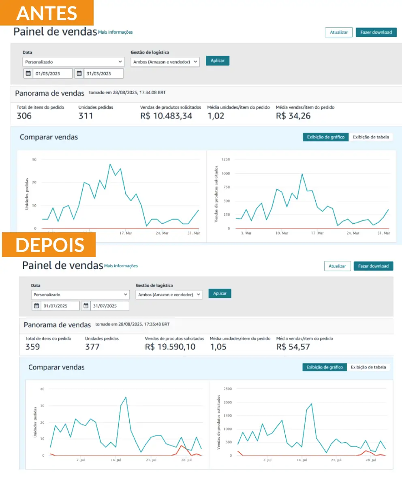The height and width of the screenshot is (484, 402).
Task: Switch to Exibição de tabela in bottom panel
Action: pos(368,367)
